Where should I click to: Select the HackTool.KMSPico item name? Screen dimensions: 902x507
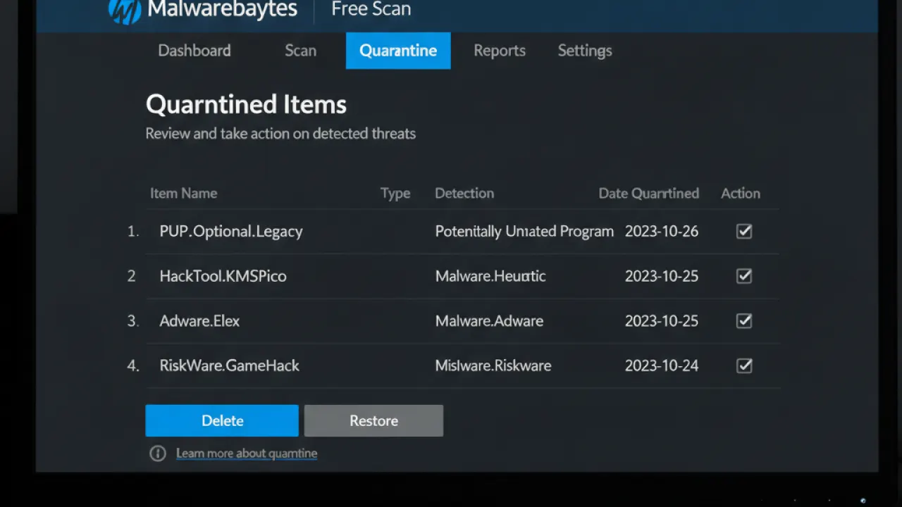(x=223, y=276)
